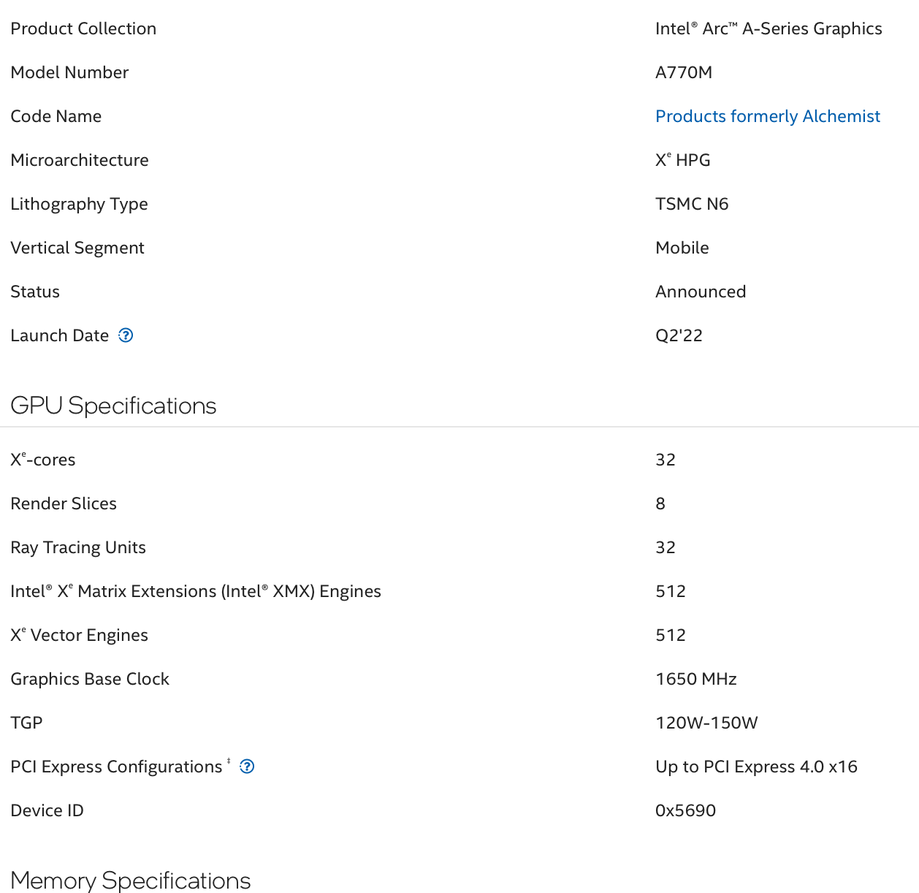919x893 pixels.
Task: Select the Up to PCI Express 4.0 x16 value
Action: (x=756, y=767)
